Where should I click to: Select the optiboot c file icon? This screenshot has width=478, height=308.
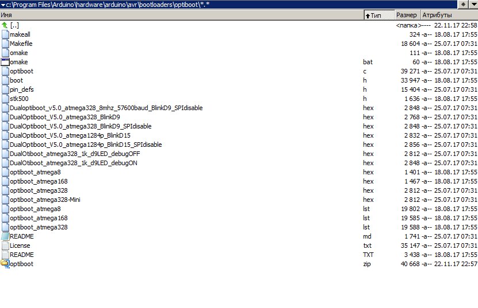[x=5, y=71]
